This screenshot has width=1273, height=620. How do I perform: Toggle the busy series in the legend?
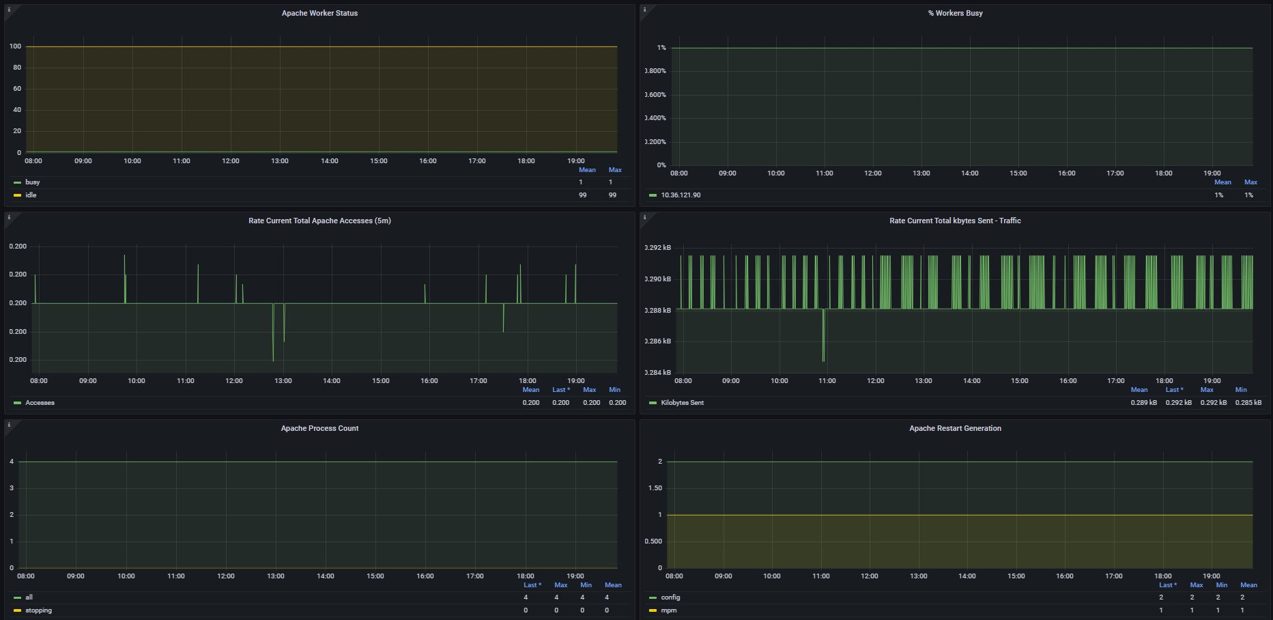[32, 182]
